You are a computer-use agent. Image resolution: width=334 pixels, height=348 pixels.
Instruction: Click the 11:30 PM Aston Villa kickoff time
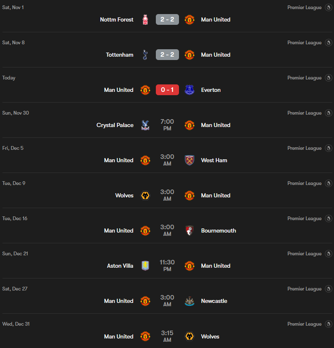tap(167, 266)
